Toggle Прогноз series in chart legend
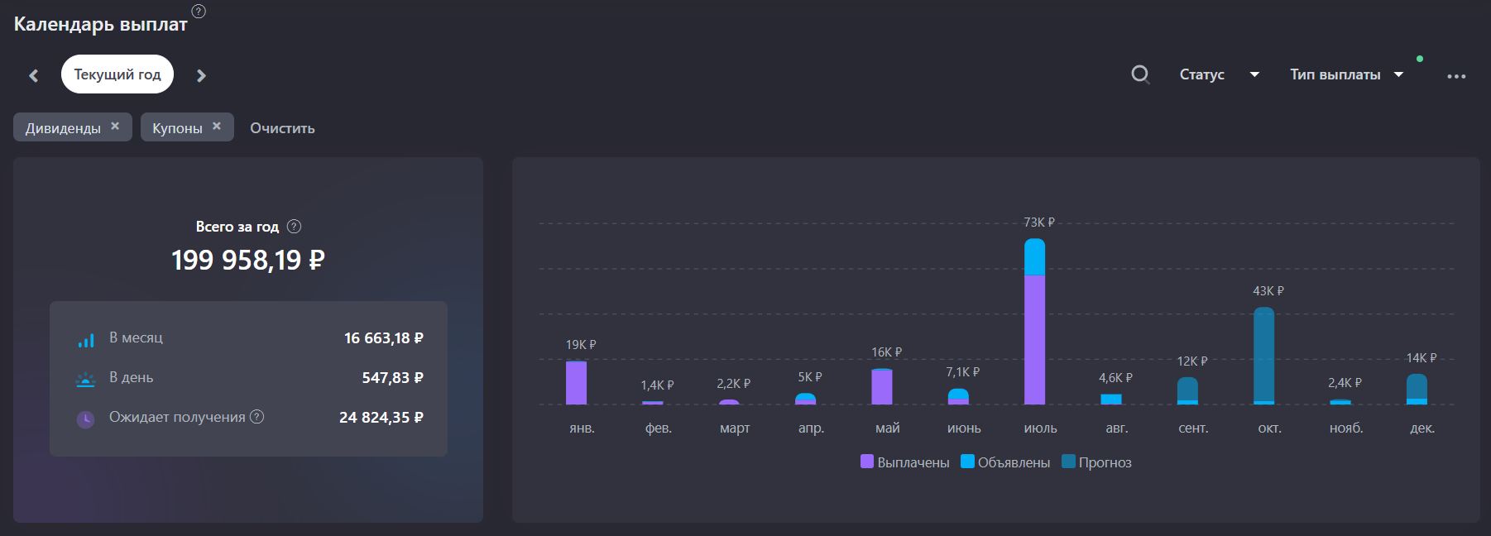Image resolution: width=1491 pixels, height=536 pixels. point(1096,462)
